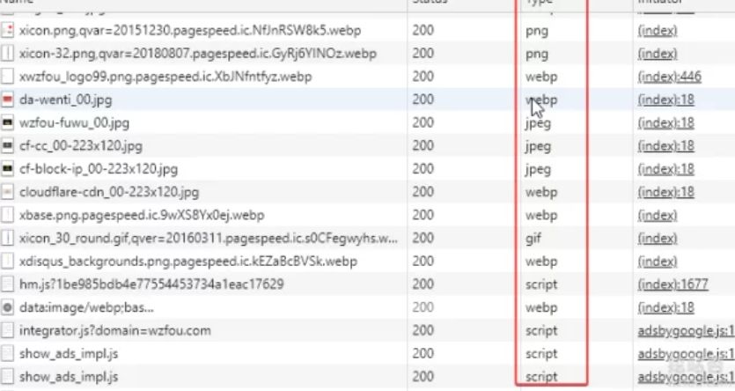This screenshot has width=735, height=391.
Task: Open (index):18 initiator for cf-block-ip_00 row
Action: coord(665,169)
